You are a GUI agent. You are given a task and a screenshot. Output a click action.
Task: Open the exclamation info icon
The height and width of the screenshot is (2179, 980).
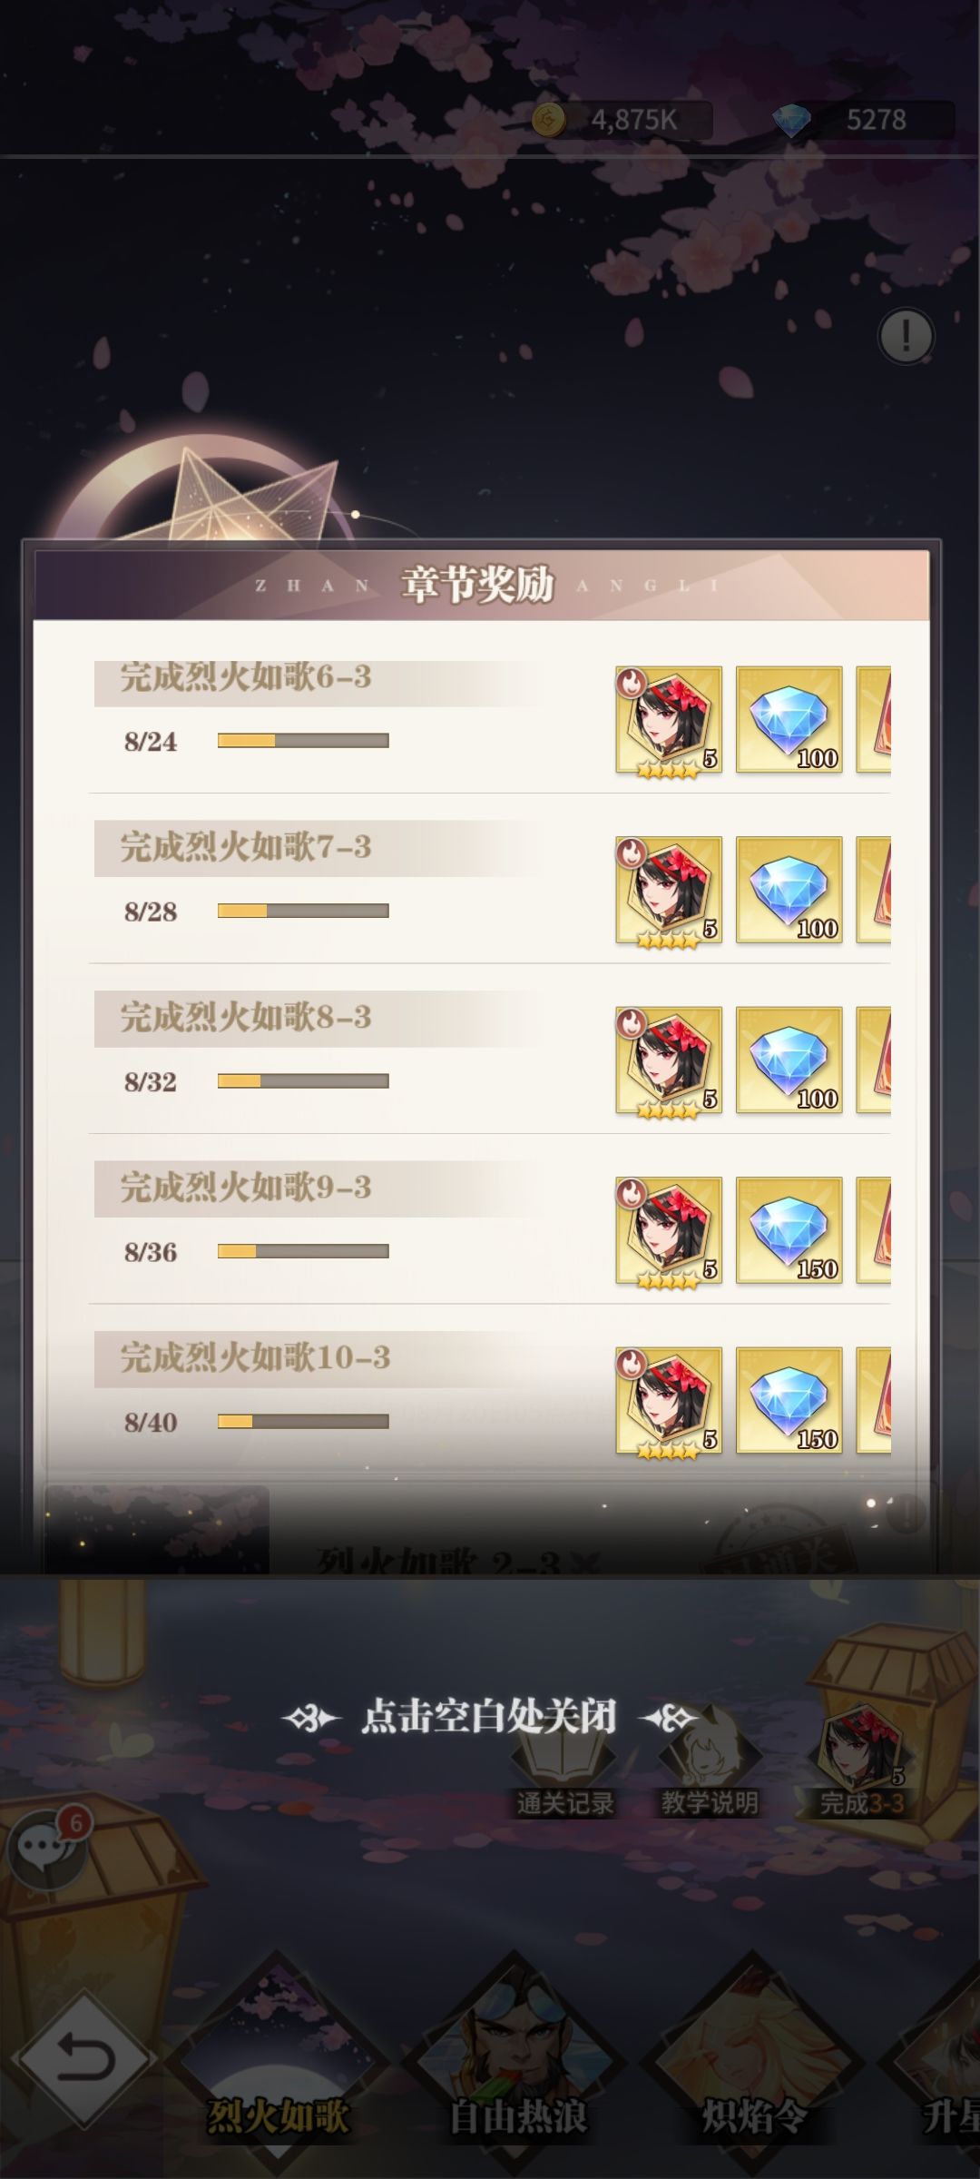pos(906,336)
